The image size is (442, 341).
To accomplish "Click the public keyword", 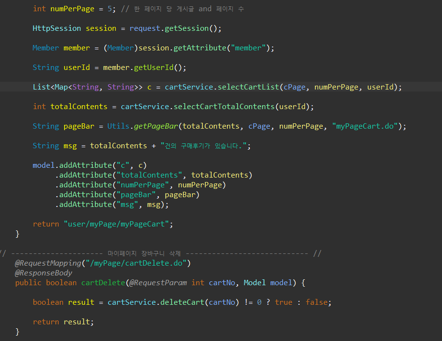I will click(x=28, y=283).
